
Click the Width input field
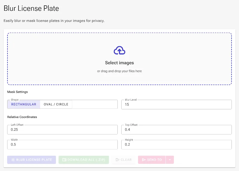(x=62, y=145)
